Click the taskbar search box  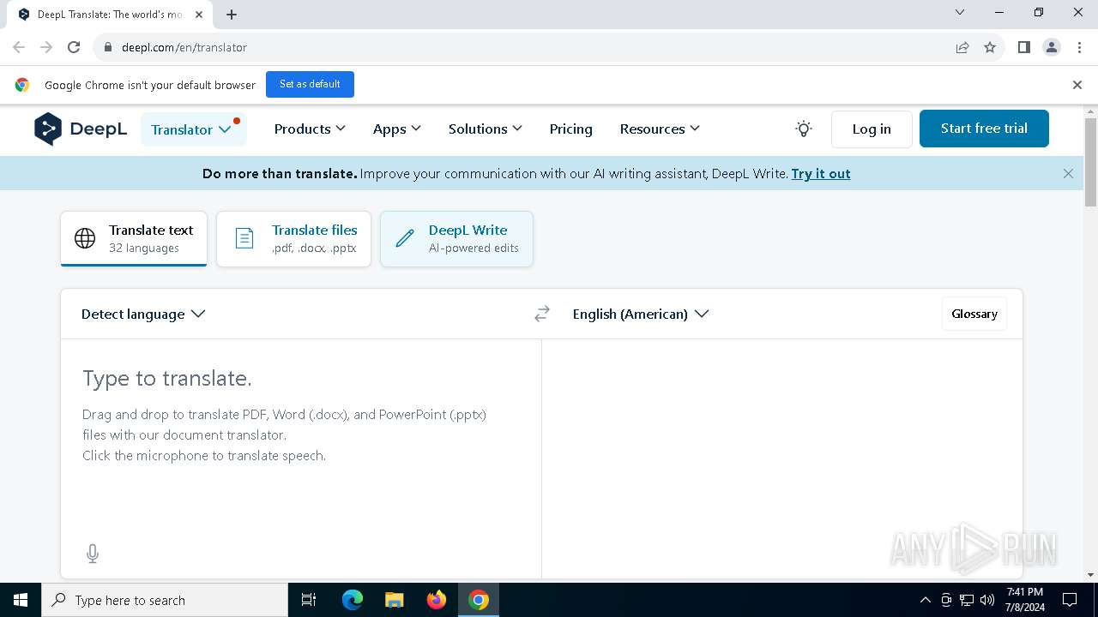[x=165, y=600]
